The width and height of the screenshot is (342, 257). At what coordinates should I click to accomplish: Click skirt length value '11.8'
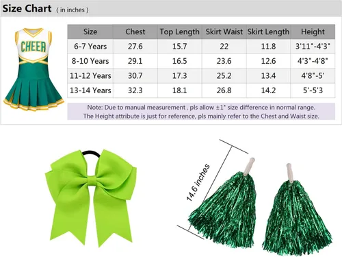(x=268, y=47)
